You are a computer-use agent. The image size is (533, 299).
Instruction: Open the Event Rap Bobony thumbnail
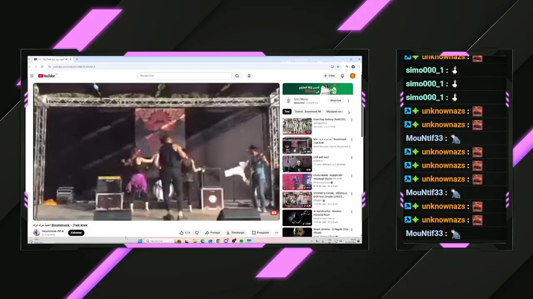(297, 126)
